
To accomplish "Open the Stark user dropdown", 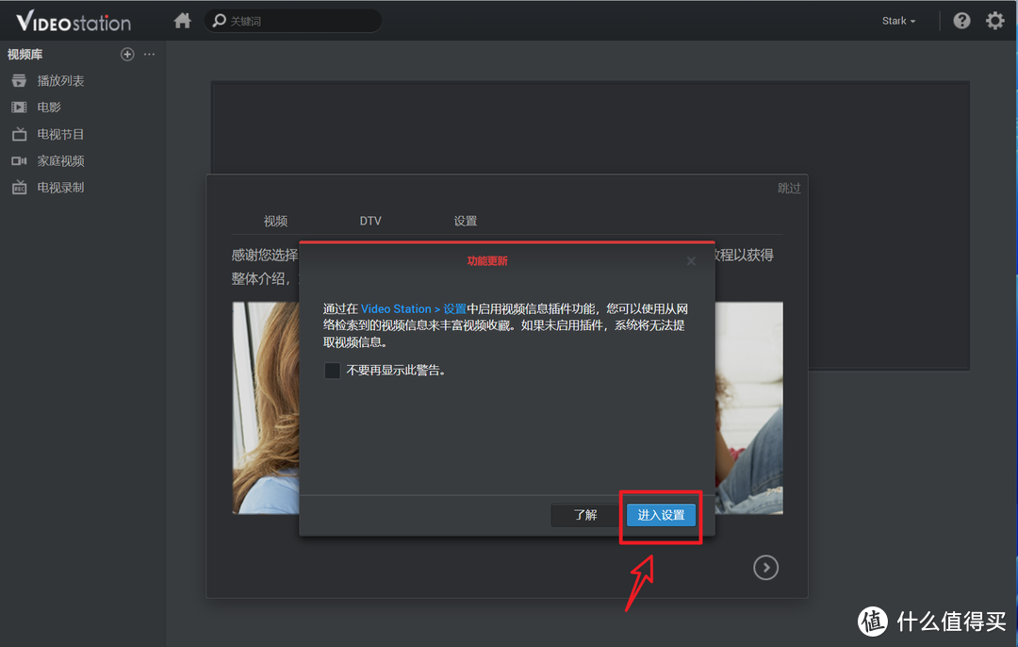I will click(898, 21).
